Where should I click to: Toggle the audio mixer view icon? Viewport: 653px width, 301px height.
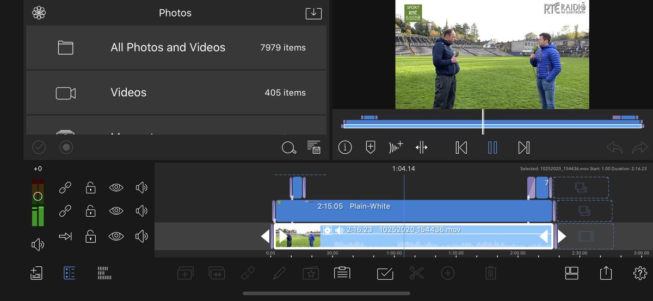click(x=104, y=273)
